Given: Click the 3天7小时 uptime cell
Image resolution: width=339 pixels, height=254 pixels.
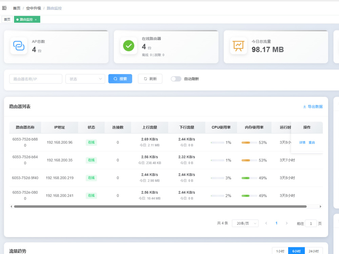Looking at the screenshot, I should [287, 160].
